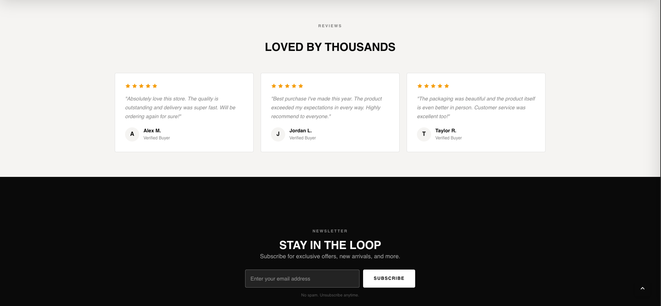Click the star rating on Taylor's review
This screenshot has height=306, width=661.
click(433, 86)
